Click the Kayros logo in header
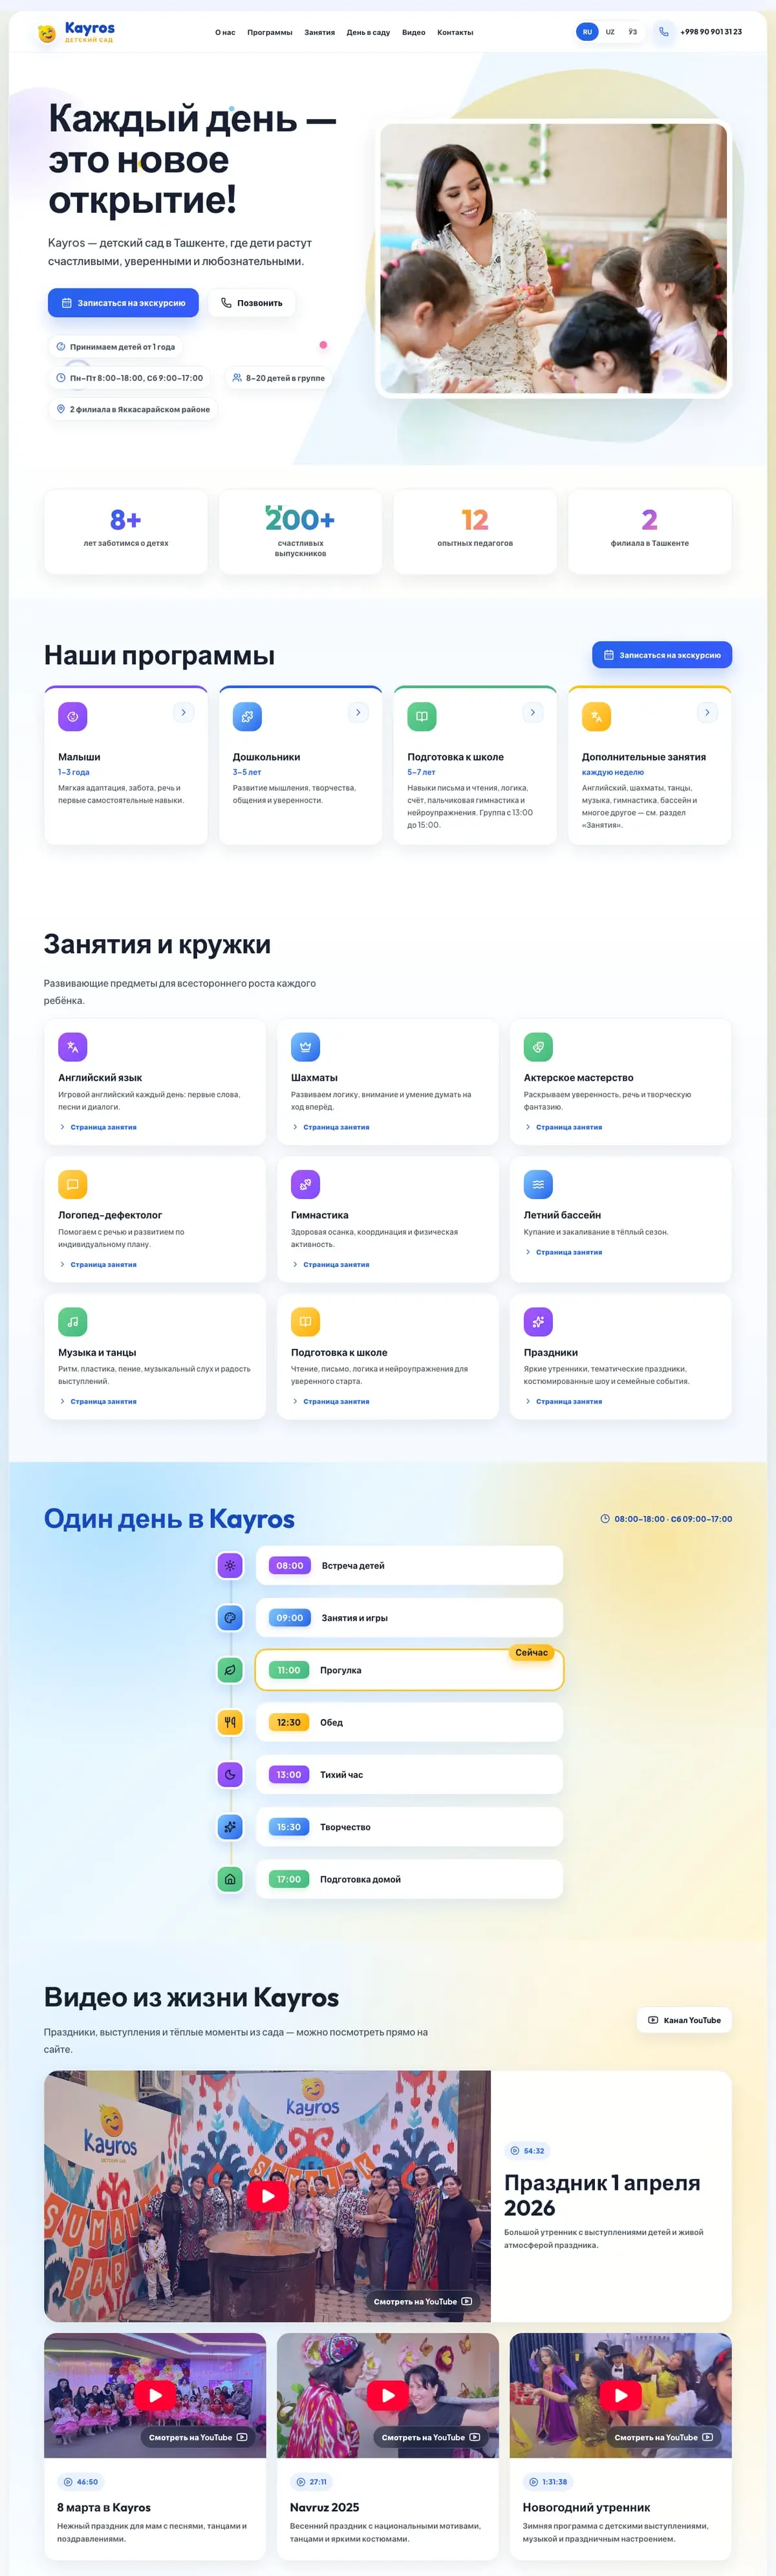Viewport: 776px width, 2576px height. (76, 32)
